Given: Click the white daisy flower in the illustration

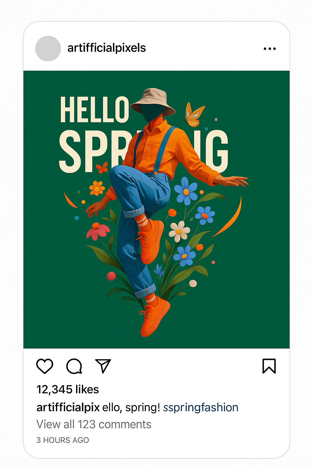Looking at the screenshot, I should [179, 231].
